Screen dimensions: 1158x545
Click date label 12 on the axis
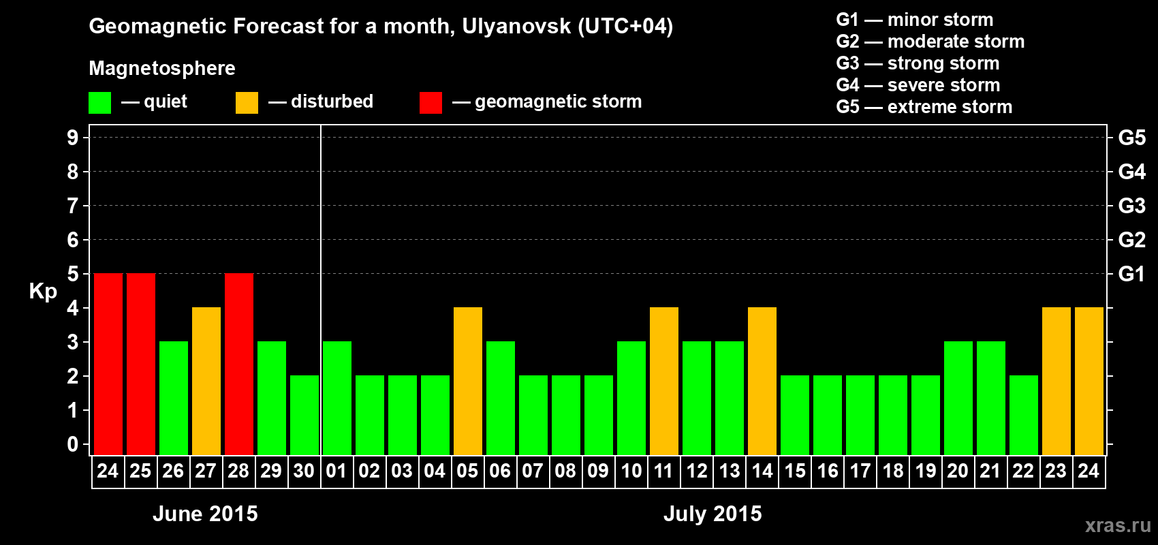click(x=696, y=471)
